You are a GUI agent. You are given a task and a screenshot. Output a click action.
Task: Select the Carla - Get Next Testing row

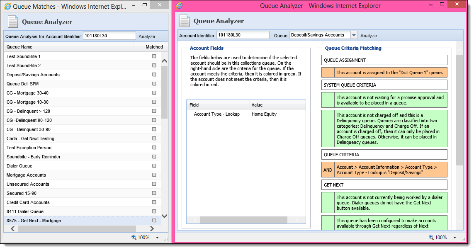click(82, 138)
